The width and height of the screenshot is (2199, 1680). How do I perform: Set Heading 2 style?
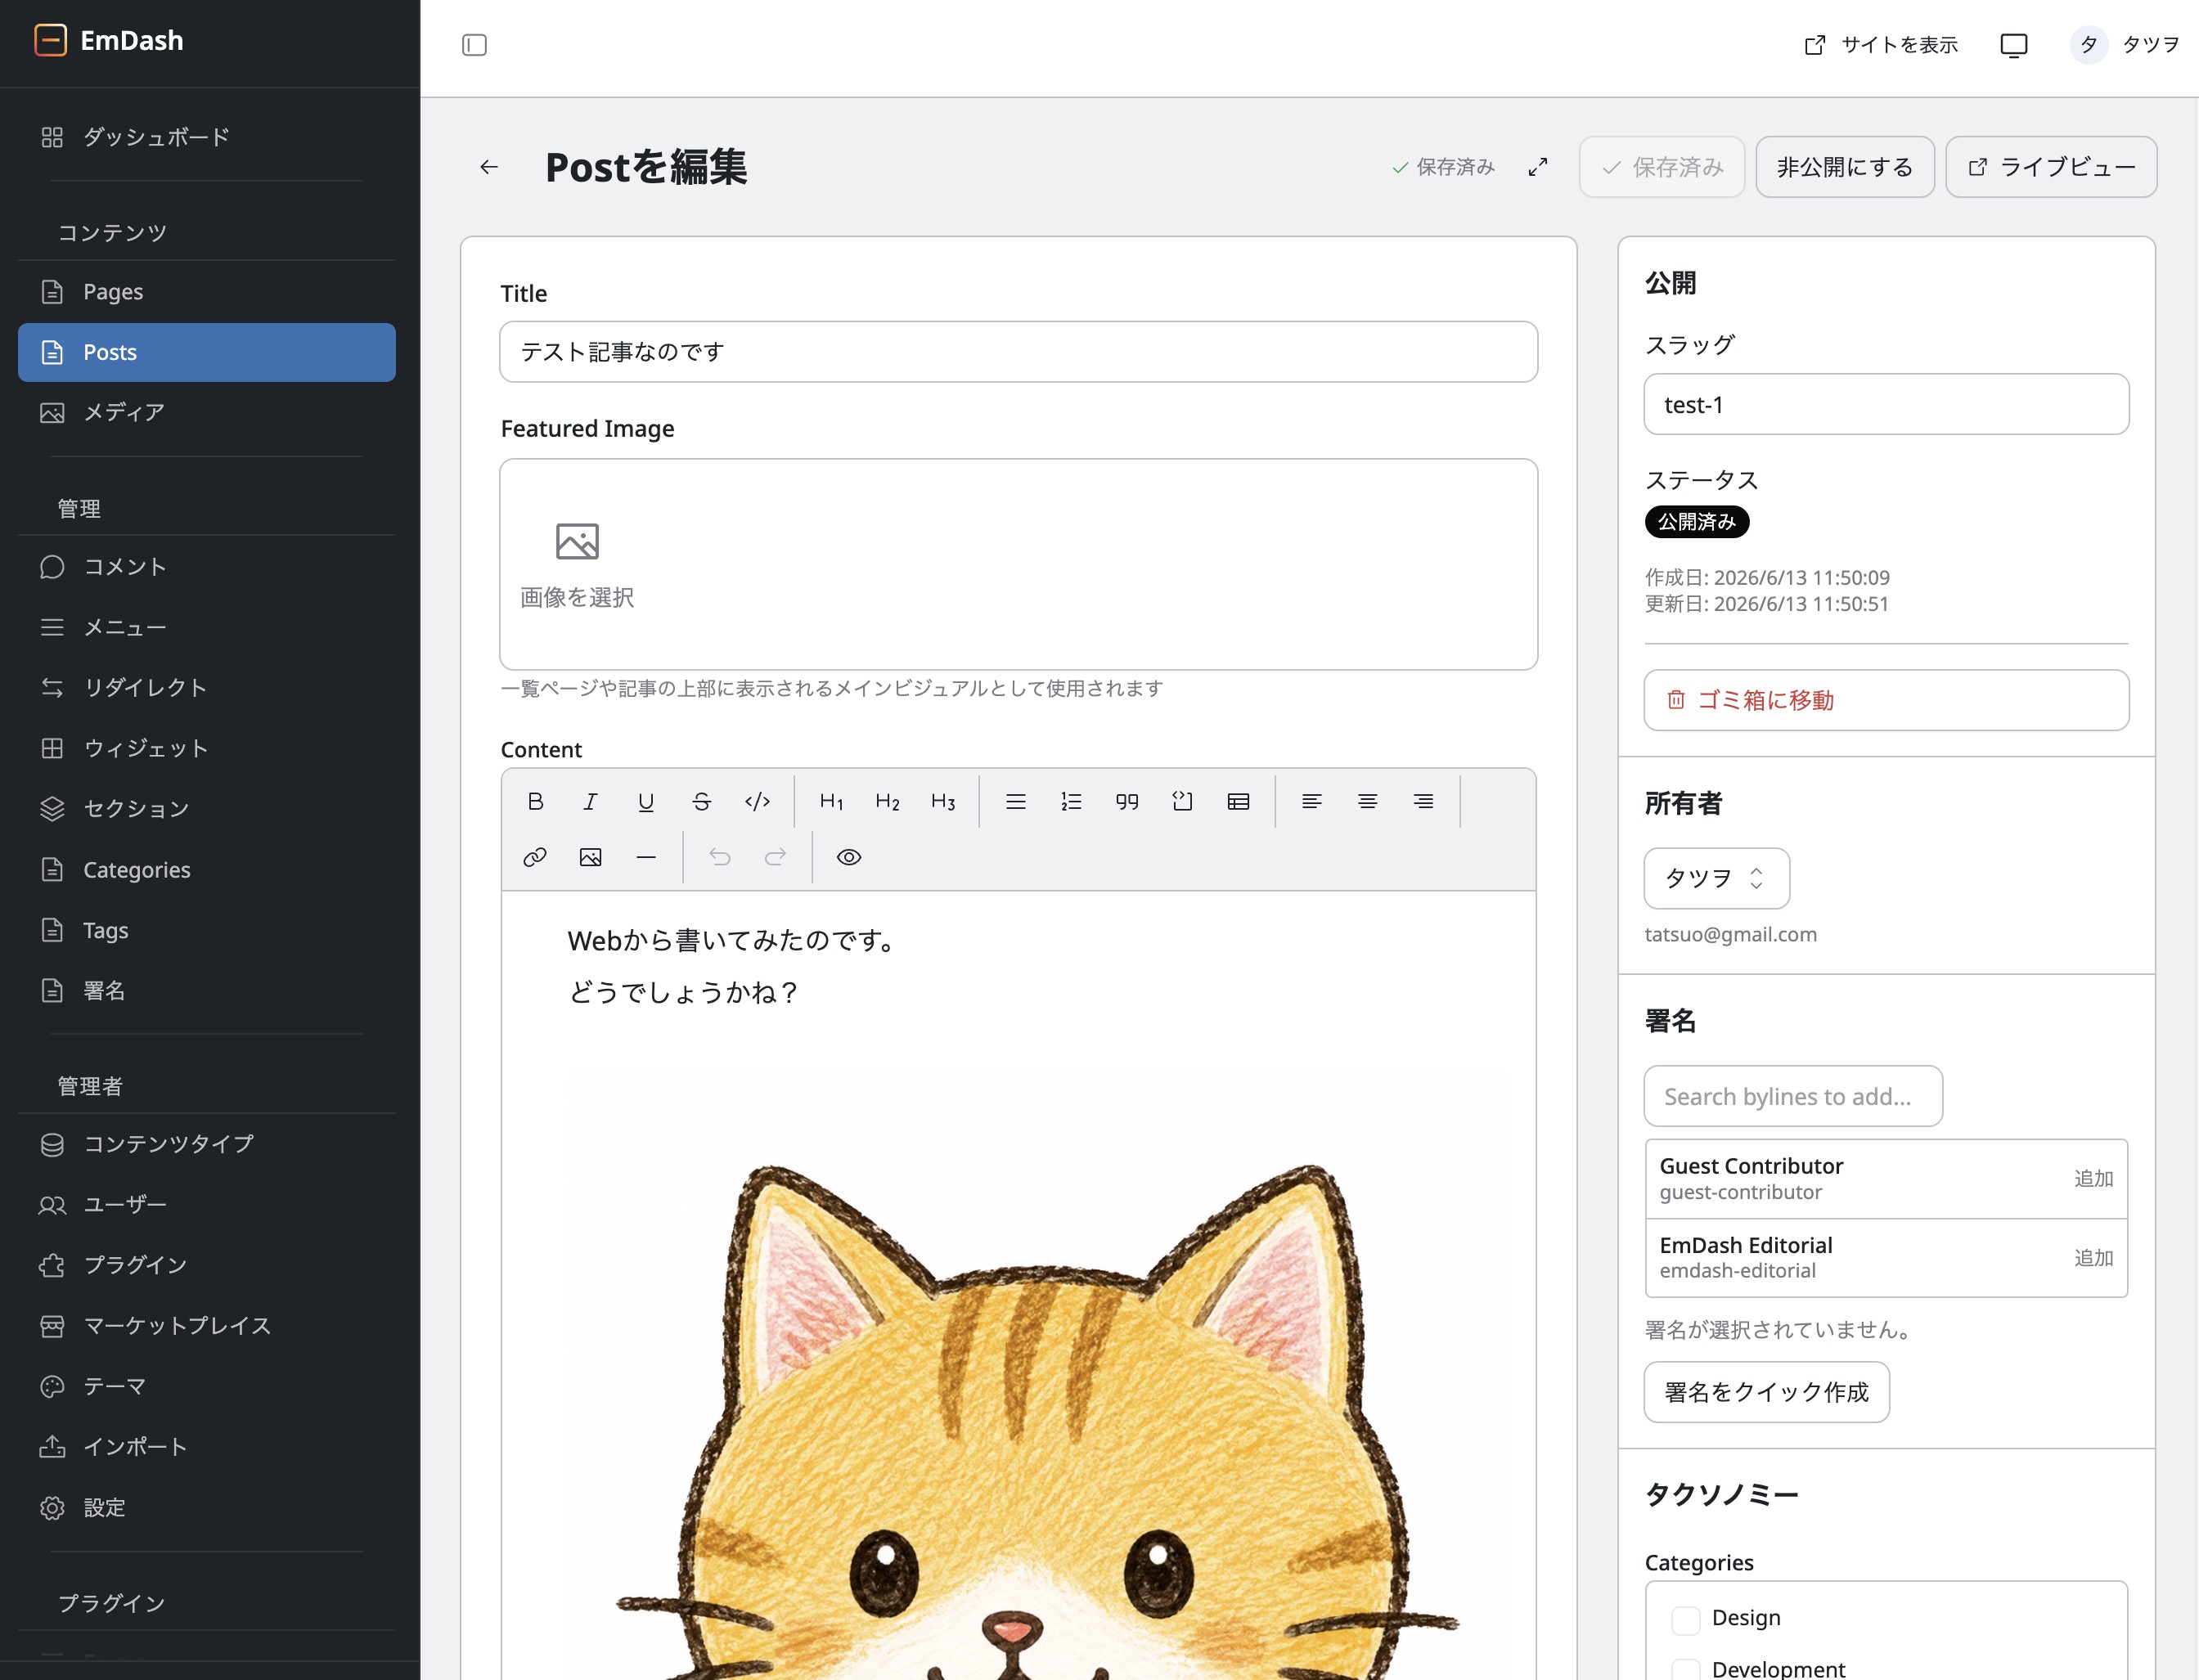pos(887,801)
